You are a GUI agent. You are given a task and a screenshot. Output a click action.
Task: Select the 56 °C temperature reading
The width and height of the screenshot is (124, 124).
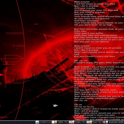click(80, 122)
